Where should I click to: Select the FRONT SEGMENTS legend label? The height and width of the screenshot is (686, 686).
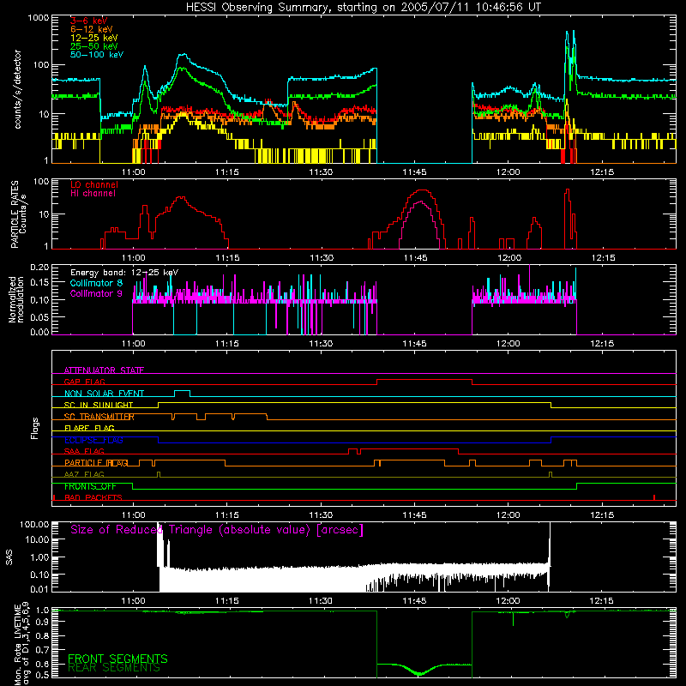[117, 659]
